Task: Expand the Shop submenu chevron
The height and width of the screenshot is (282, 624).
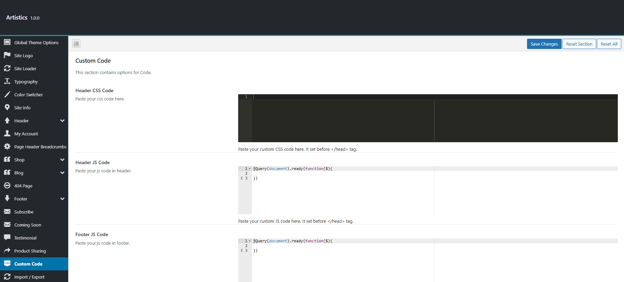Action: [x=62, y=160]
